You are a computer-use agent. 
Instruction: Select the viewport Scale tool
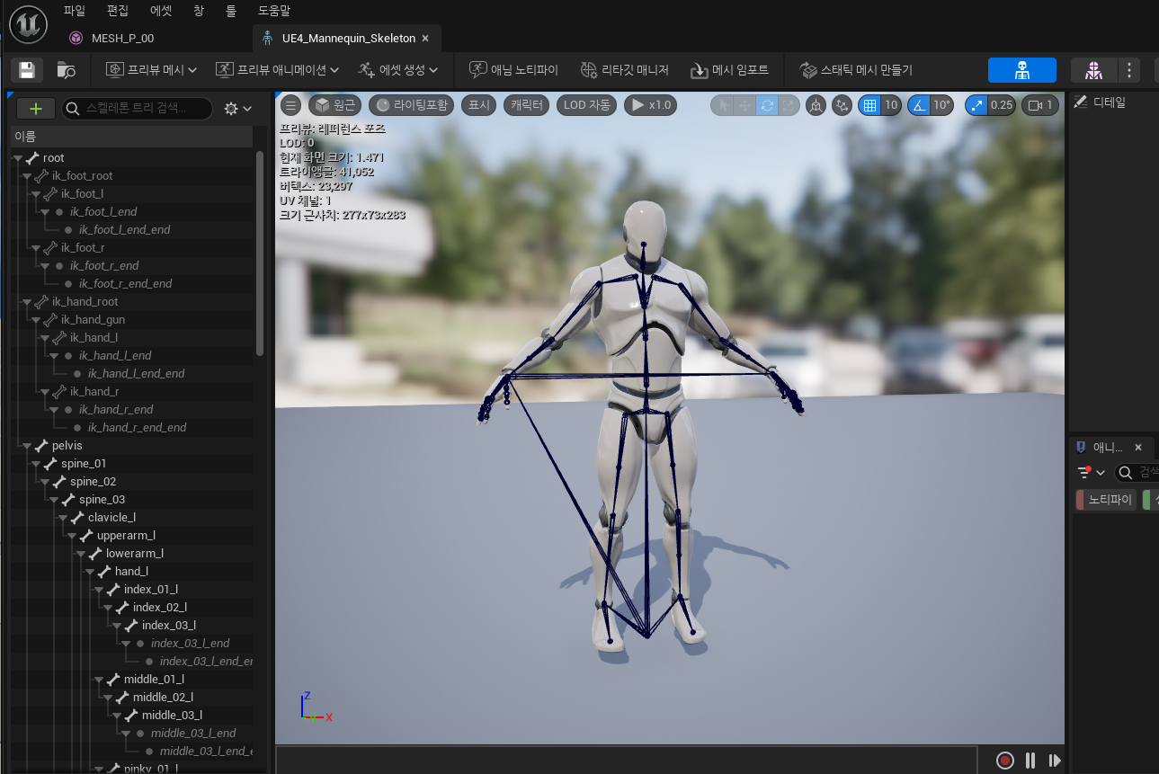pyautogui.click(x=789, y=105)
